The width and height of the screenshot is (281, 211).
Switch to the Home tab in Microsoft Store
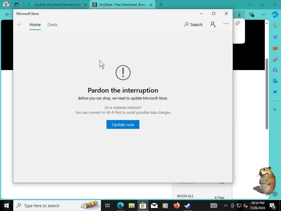click(x=35, y=24)
